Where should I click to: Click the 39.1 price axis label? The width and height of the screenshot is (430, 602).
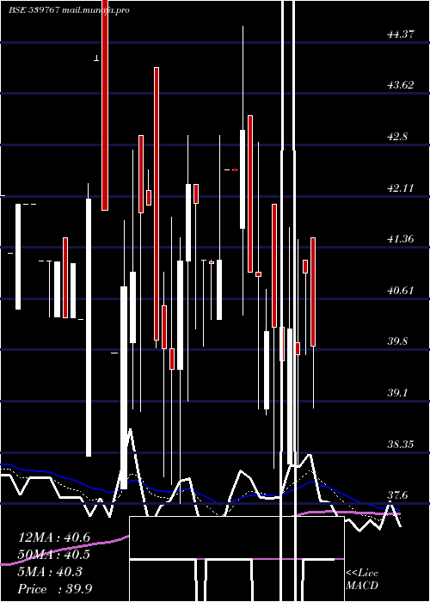397,393
